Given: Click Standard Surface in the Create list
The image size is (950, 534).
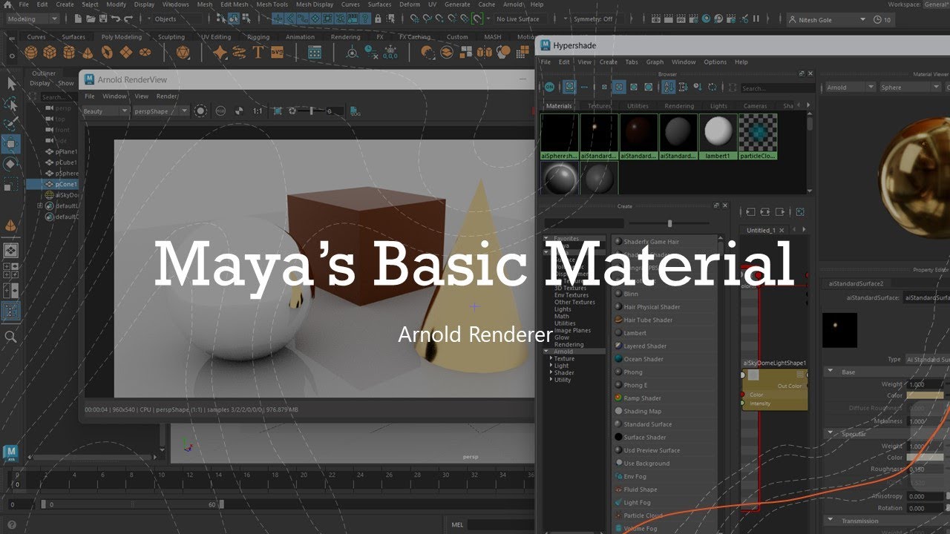Looking at the screenshot, I should tap(648, 424).
